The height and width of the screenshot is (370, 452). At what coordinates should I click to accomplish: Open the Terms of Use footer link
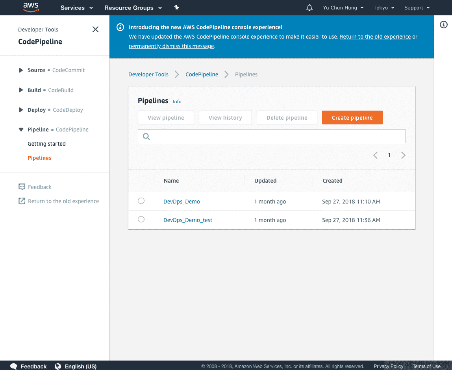[x=427, y=366]
